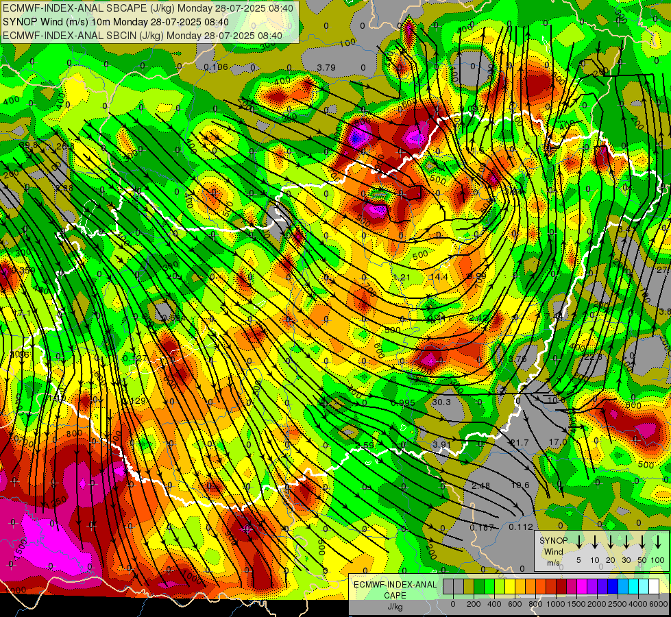Click the 4000 tick label on the CAPE scale
The height and width of the screenshot is (617, 671).
point(637,604)
